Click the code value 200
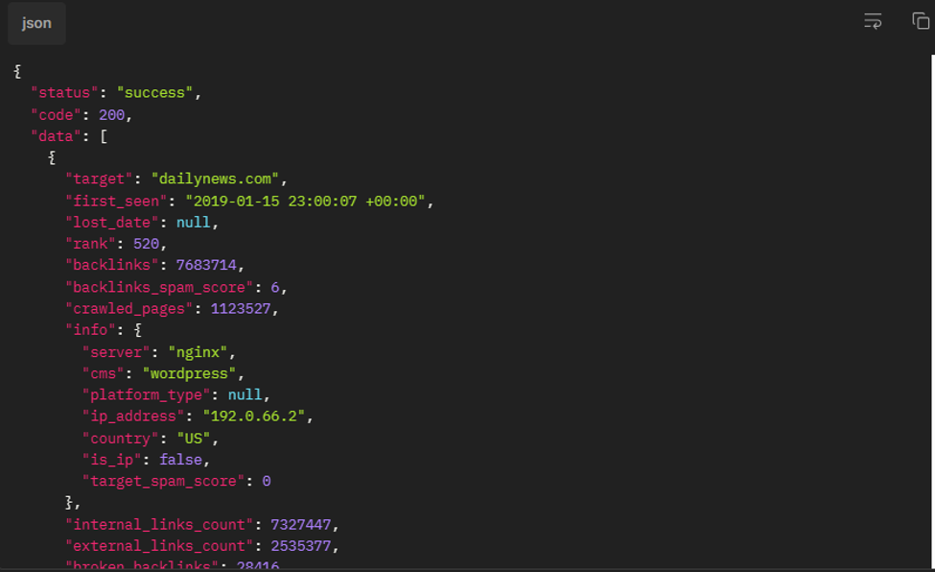This screenshot has width=935, height=572. point(111,114)
